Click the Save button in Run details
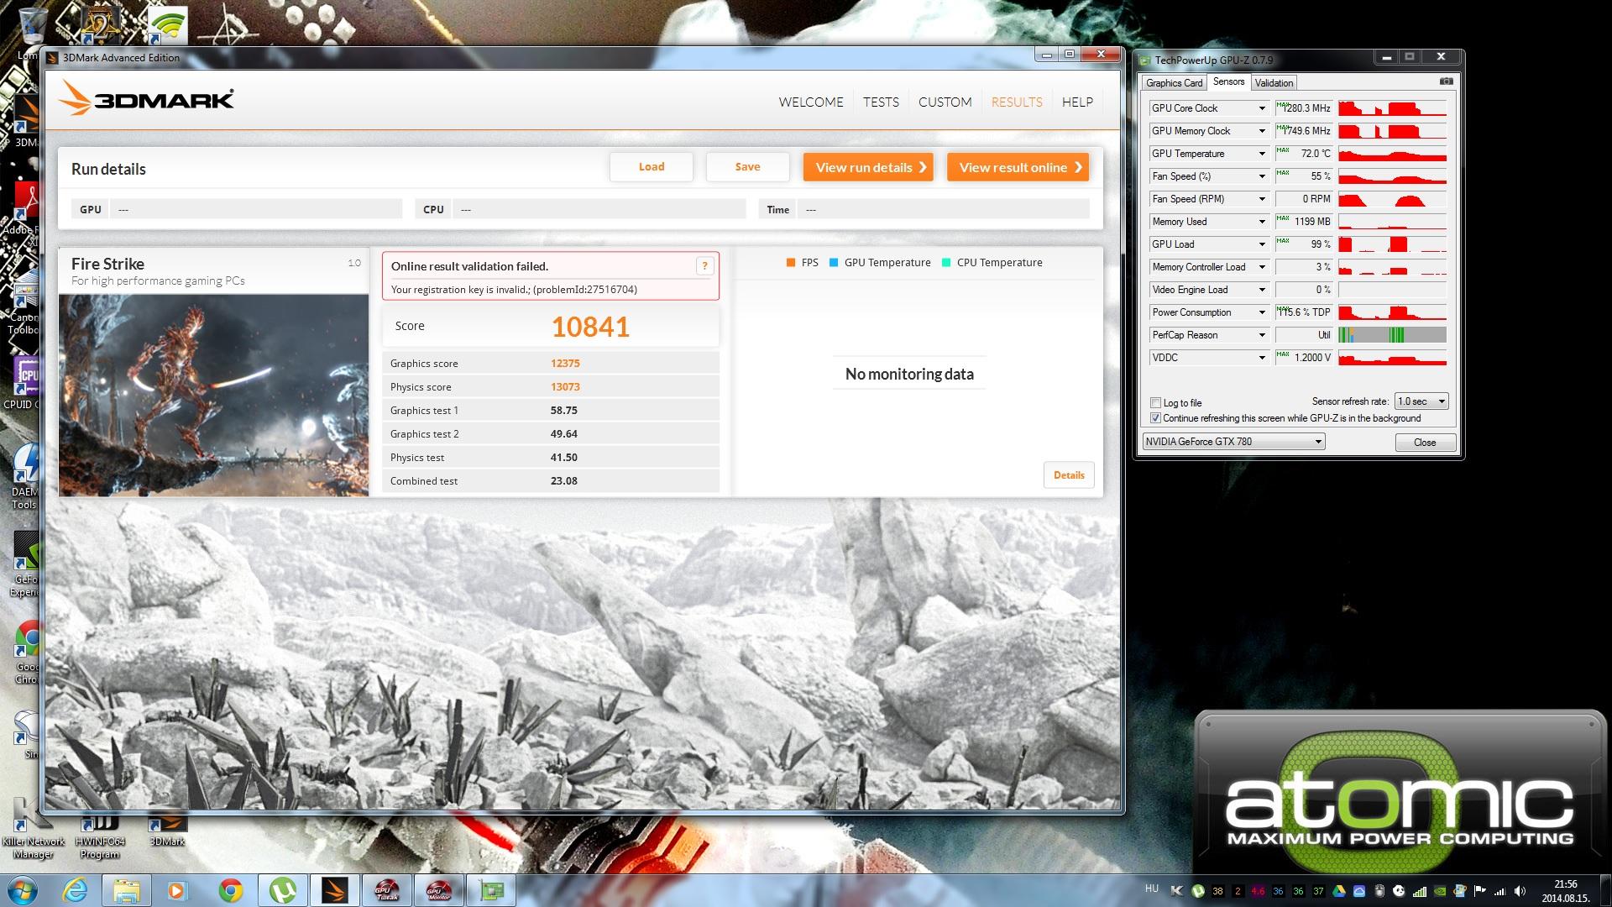 coord(747,167)
